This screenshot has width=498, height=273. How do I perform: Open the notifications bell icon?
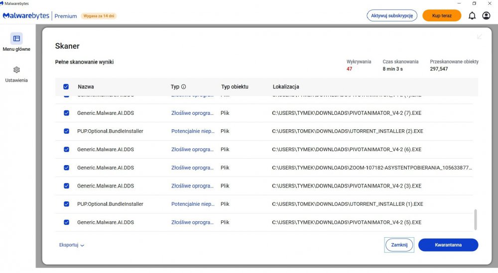click(x=472, y=16)
